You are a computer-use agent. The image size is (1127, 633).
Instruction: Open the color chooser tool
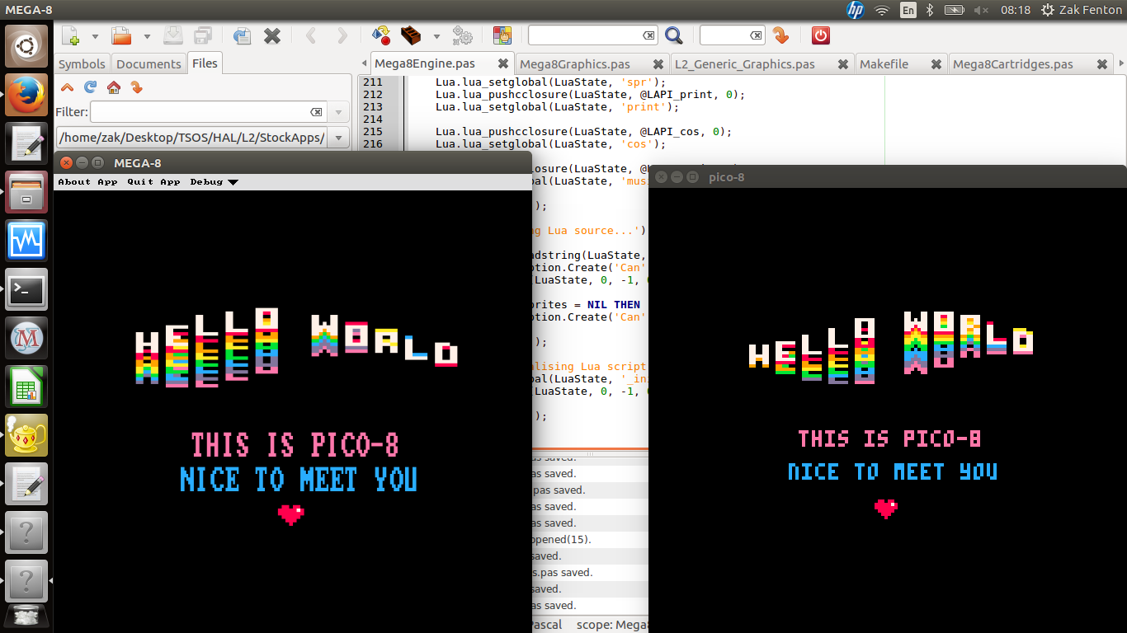(502, 35)
